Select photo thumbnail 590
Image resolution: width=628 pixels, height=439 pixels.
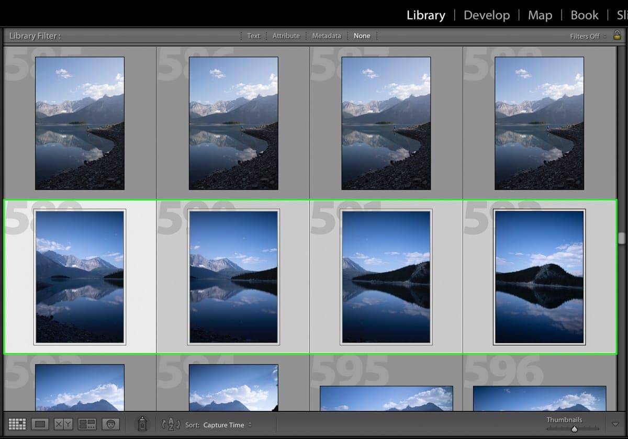[233, 277]
